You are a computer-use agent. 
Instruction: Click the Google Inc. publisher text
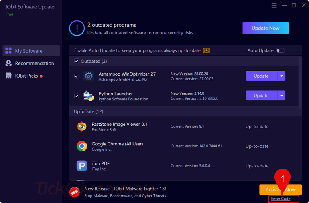click(x=102, y=149)
